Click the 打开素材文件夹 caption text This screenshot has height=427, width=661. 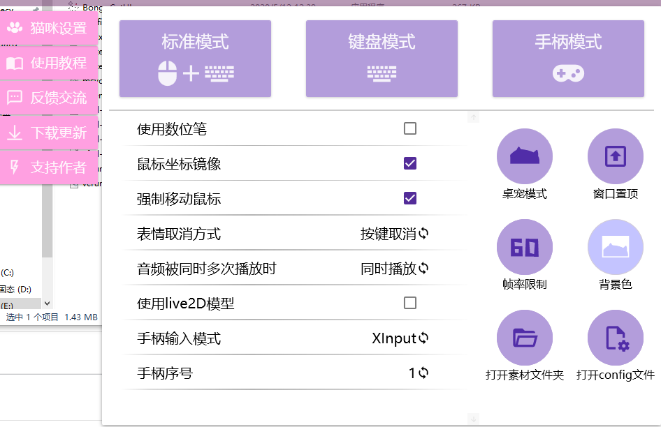[525, 375]
